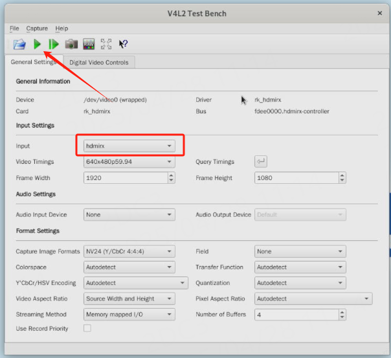
Task: Open the Pixel Aspect Ratio dropdown
Action: tap(313, 298)
